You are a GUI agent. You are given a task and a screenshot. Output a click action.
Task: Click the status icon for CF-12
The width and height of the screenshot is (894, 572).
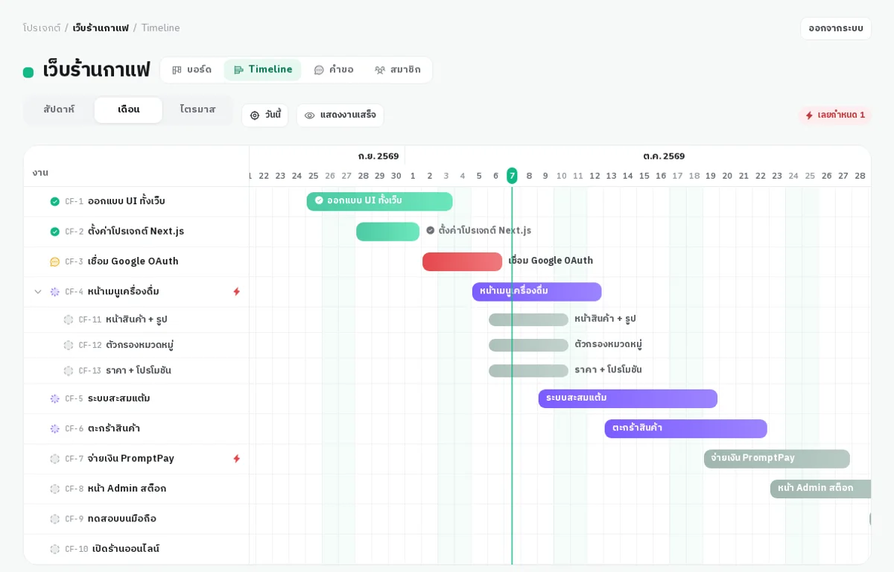(69, 346)
